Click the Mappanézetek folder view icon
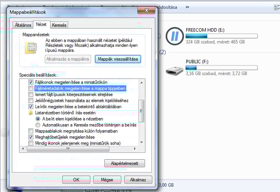The image size is (280, 192). tap(31, 48)
